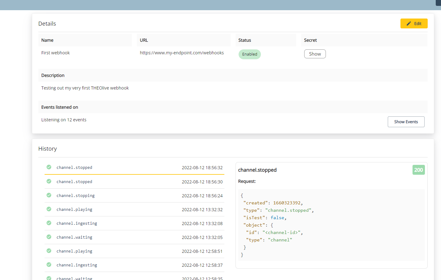Viewport: 441px width, 280px height.
Task: Click the Enabled status badge
Action: [249, 54]
